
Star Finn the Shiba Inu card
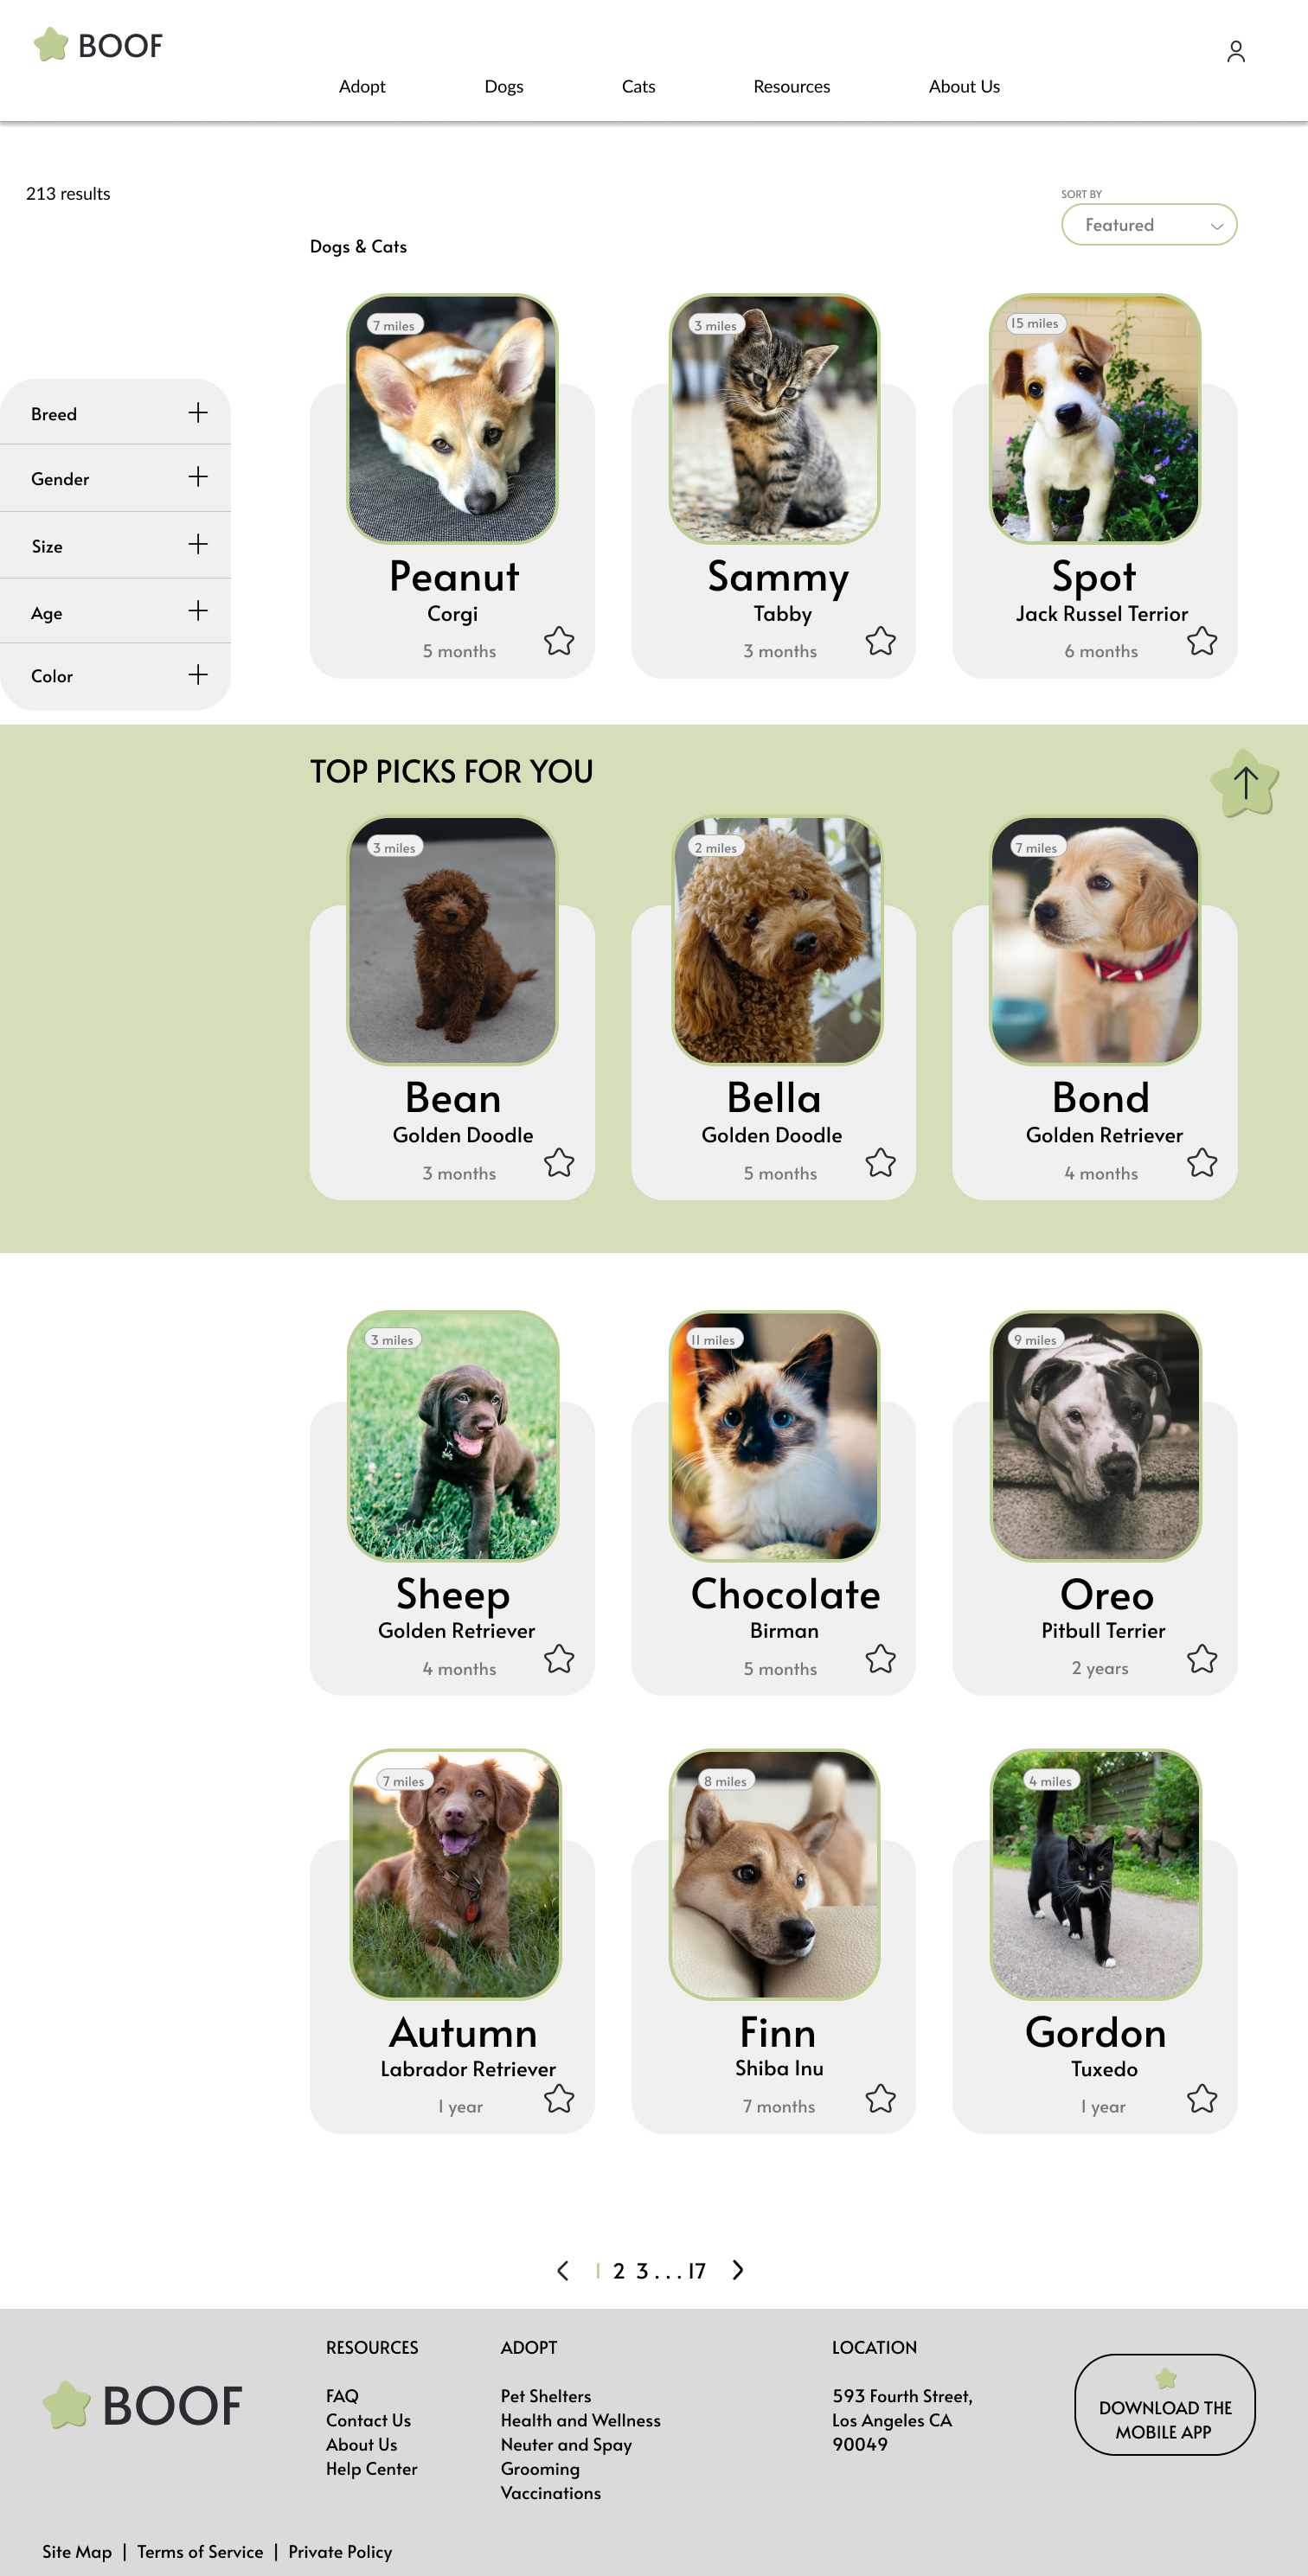click(881, 2098)
